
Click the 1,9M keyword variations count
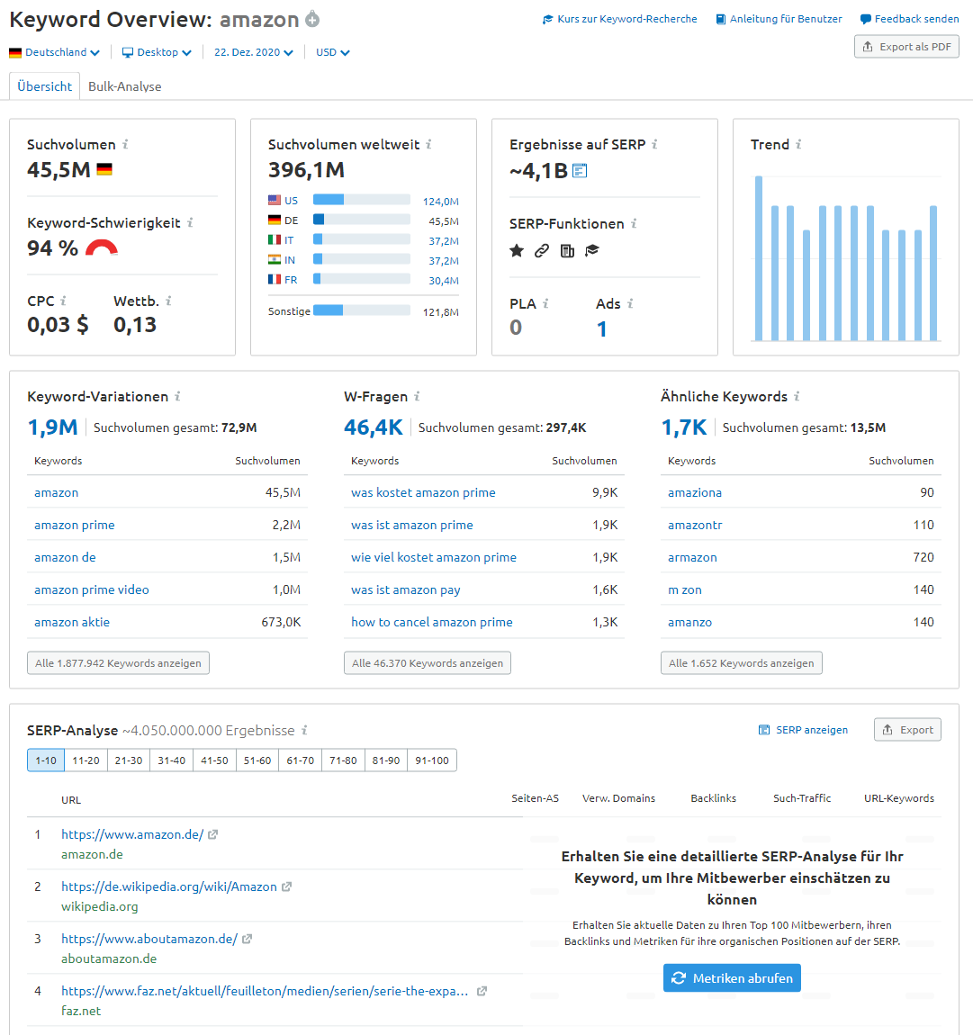(52, 427)
